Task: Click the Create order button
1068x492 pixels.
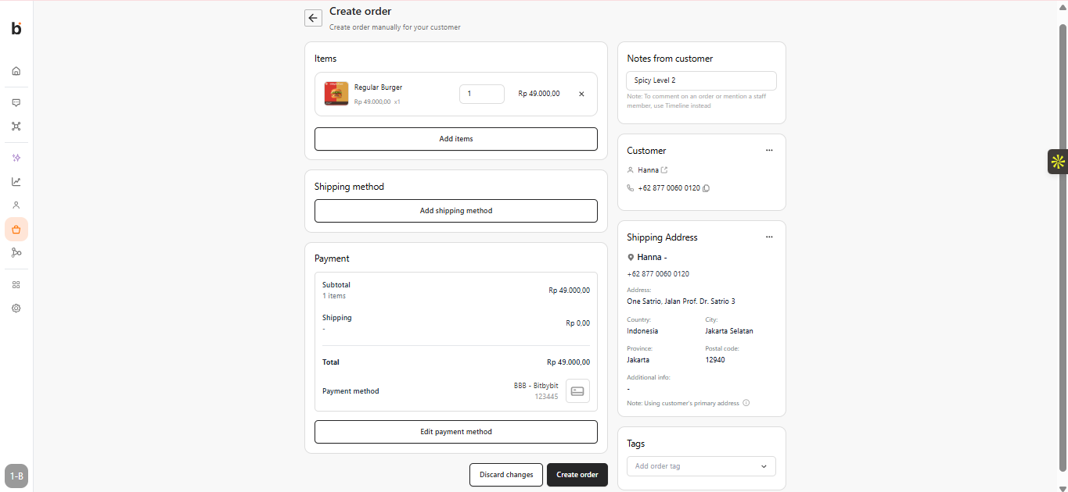Action: point(577,475)
